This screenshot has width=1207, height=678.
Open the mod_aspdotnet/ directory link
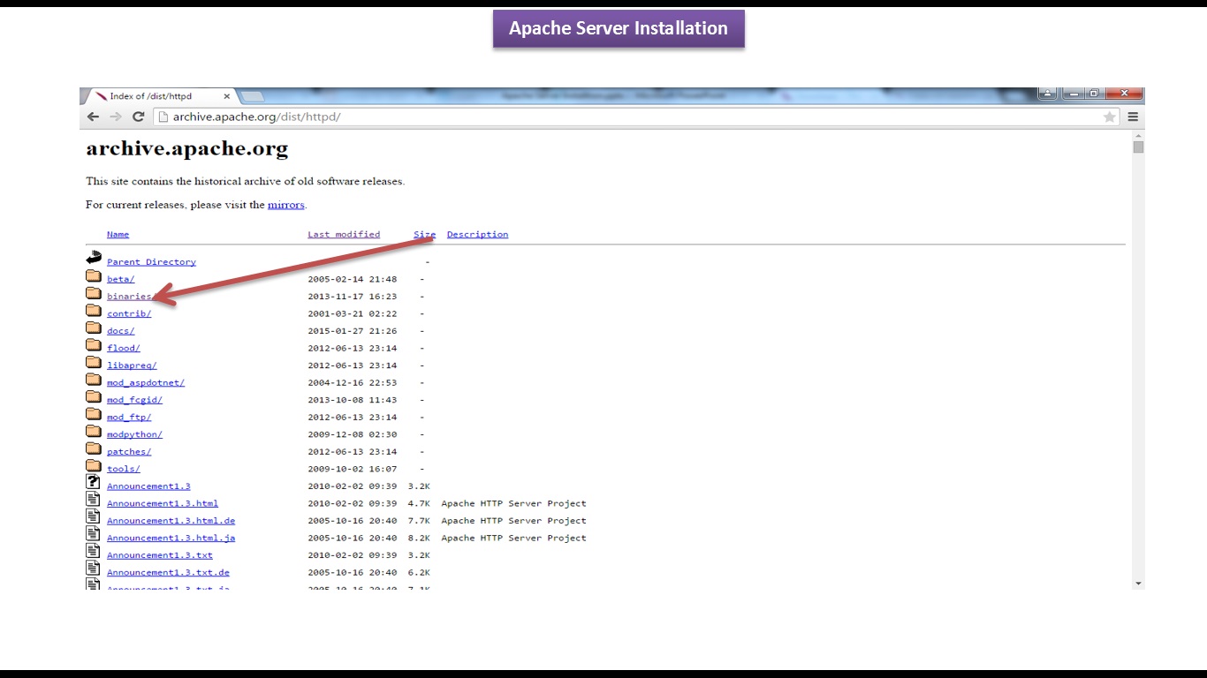tap(146, 382)
